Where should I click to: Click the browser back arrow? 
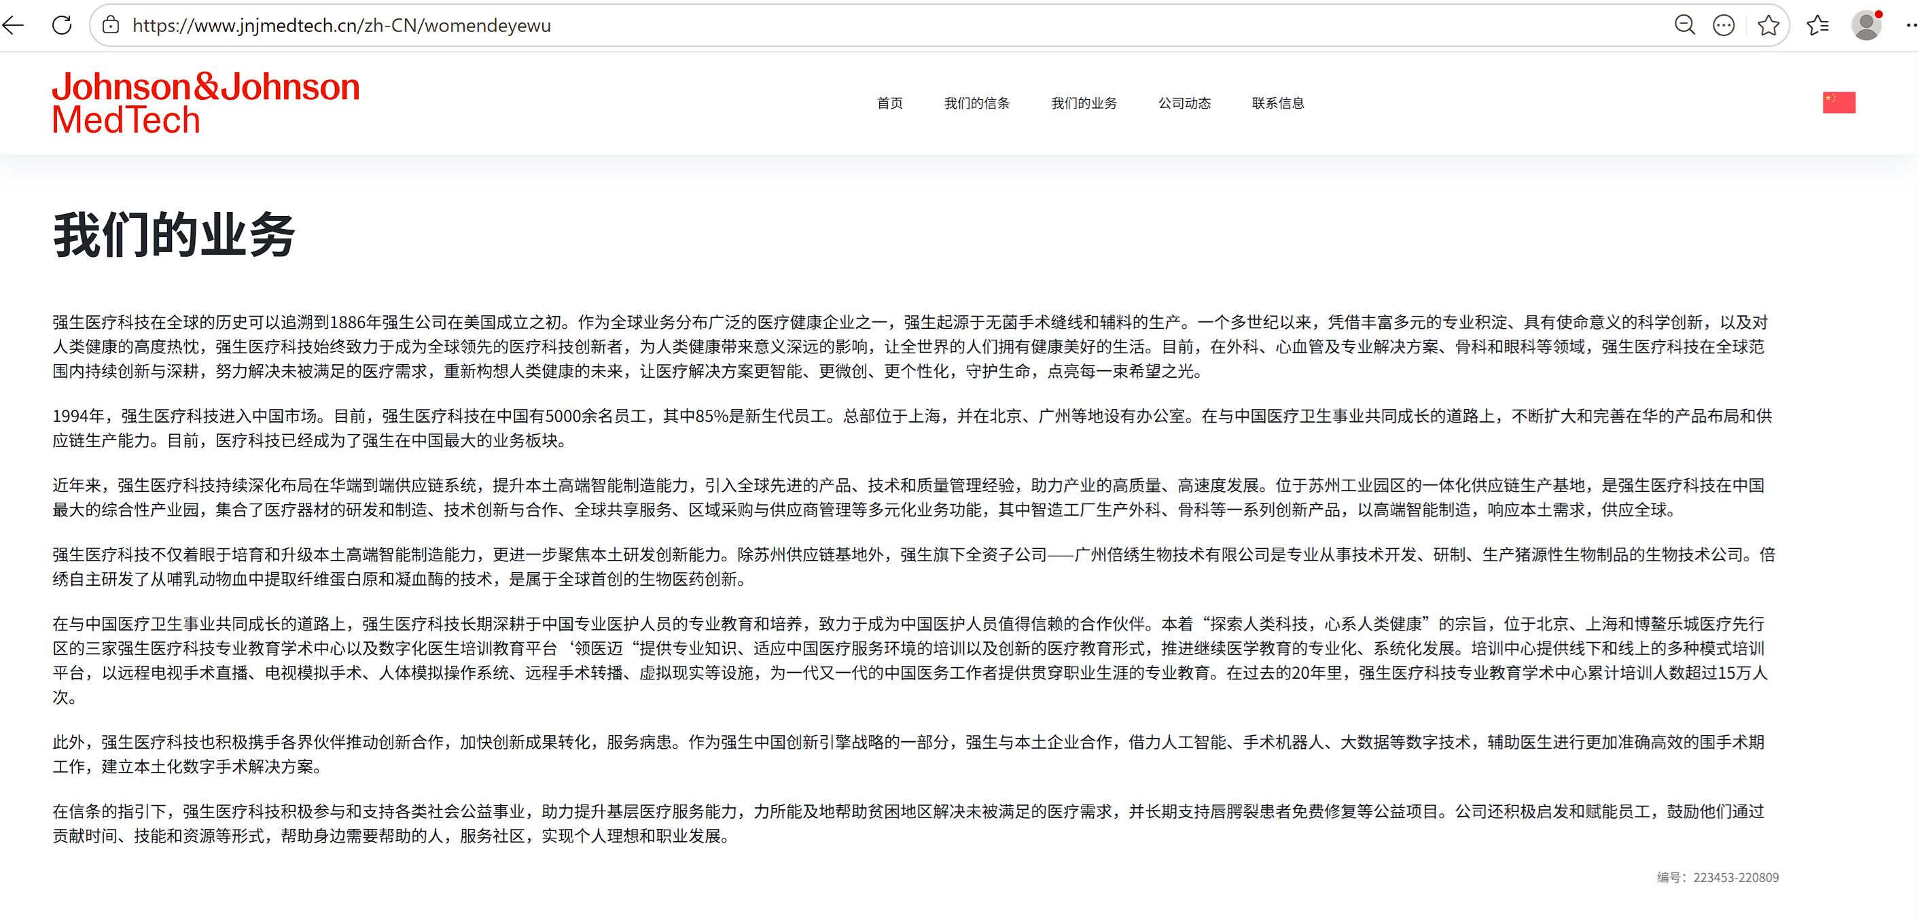tap(14, 25)
